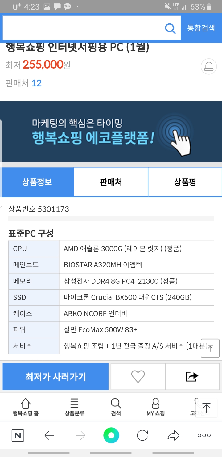
Task: Tap the 상품번호 5301173 text
Action: (x=39, y=209)
